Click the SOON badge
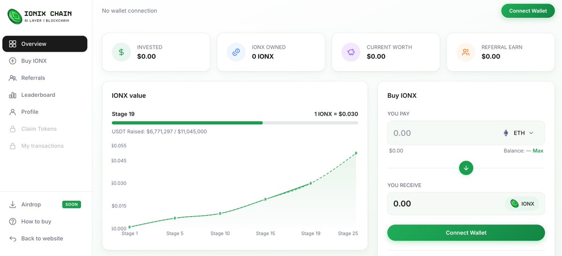This screenshot has height=256, width=562. pos(72,205)
